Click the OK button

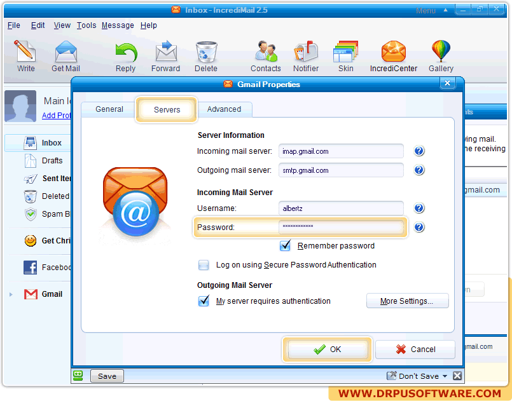point(328,350)
